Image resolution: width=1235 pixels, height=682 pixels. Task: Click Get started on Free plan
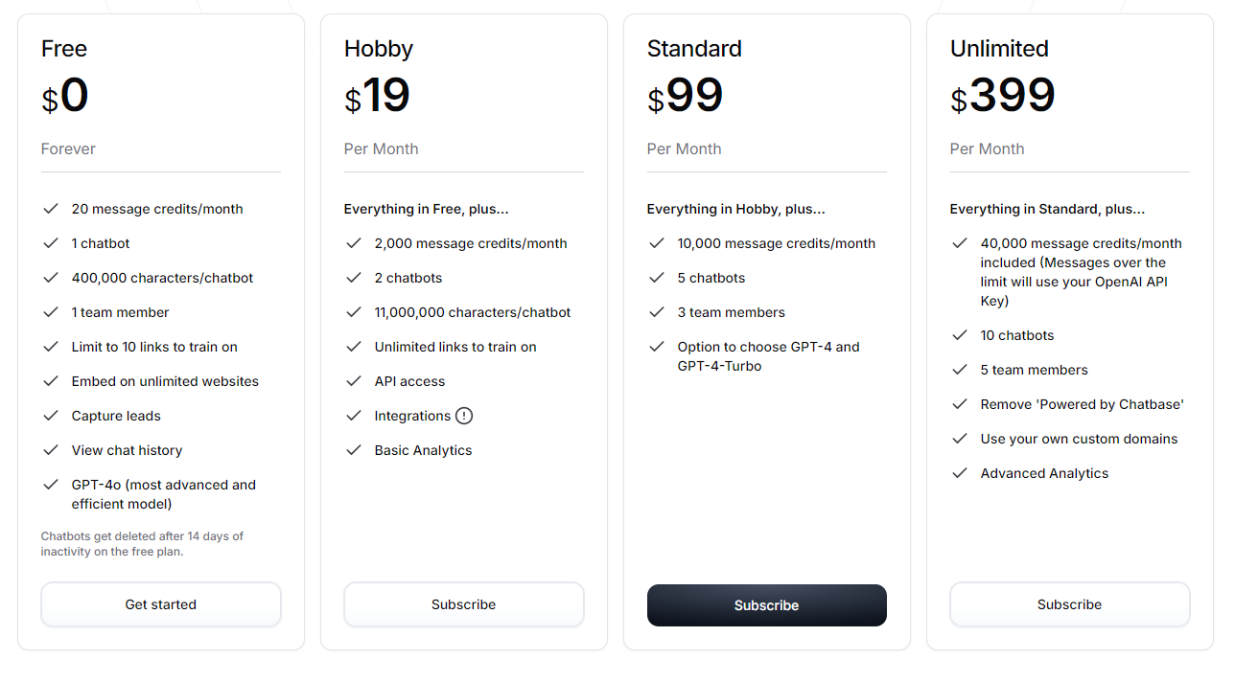(161, 604)
